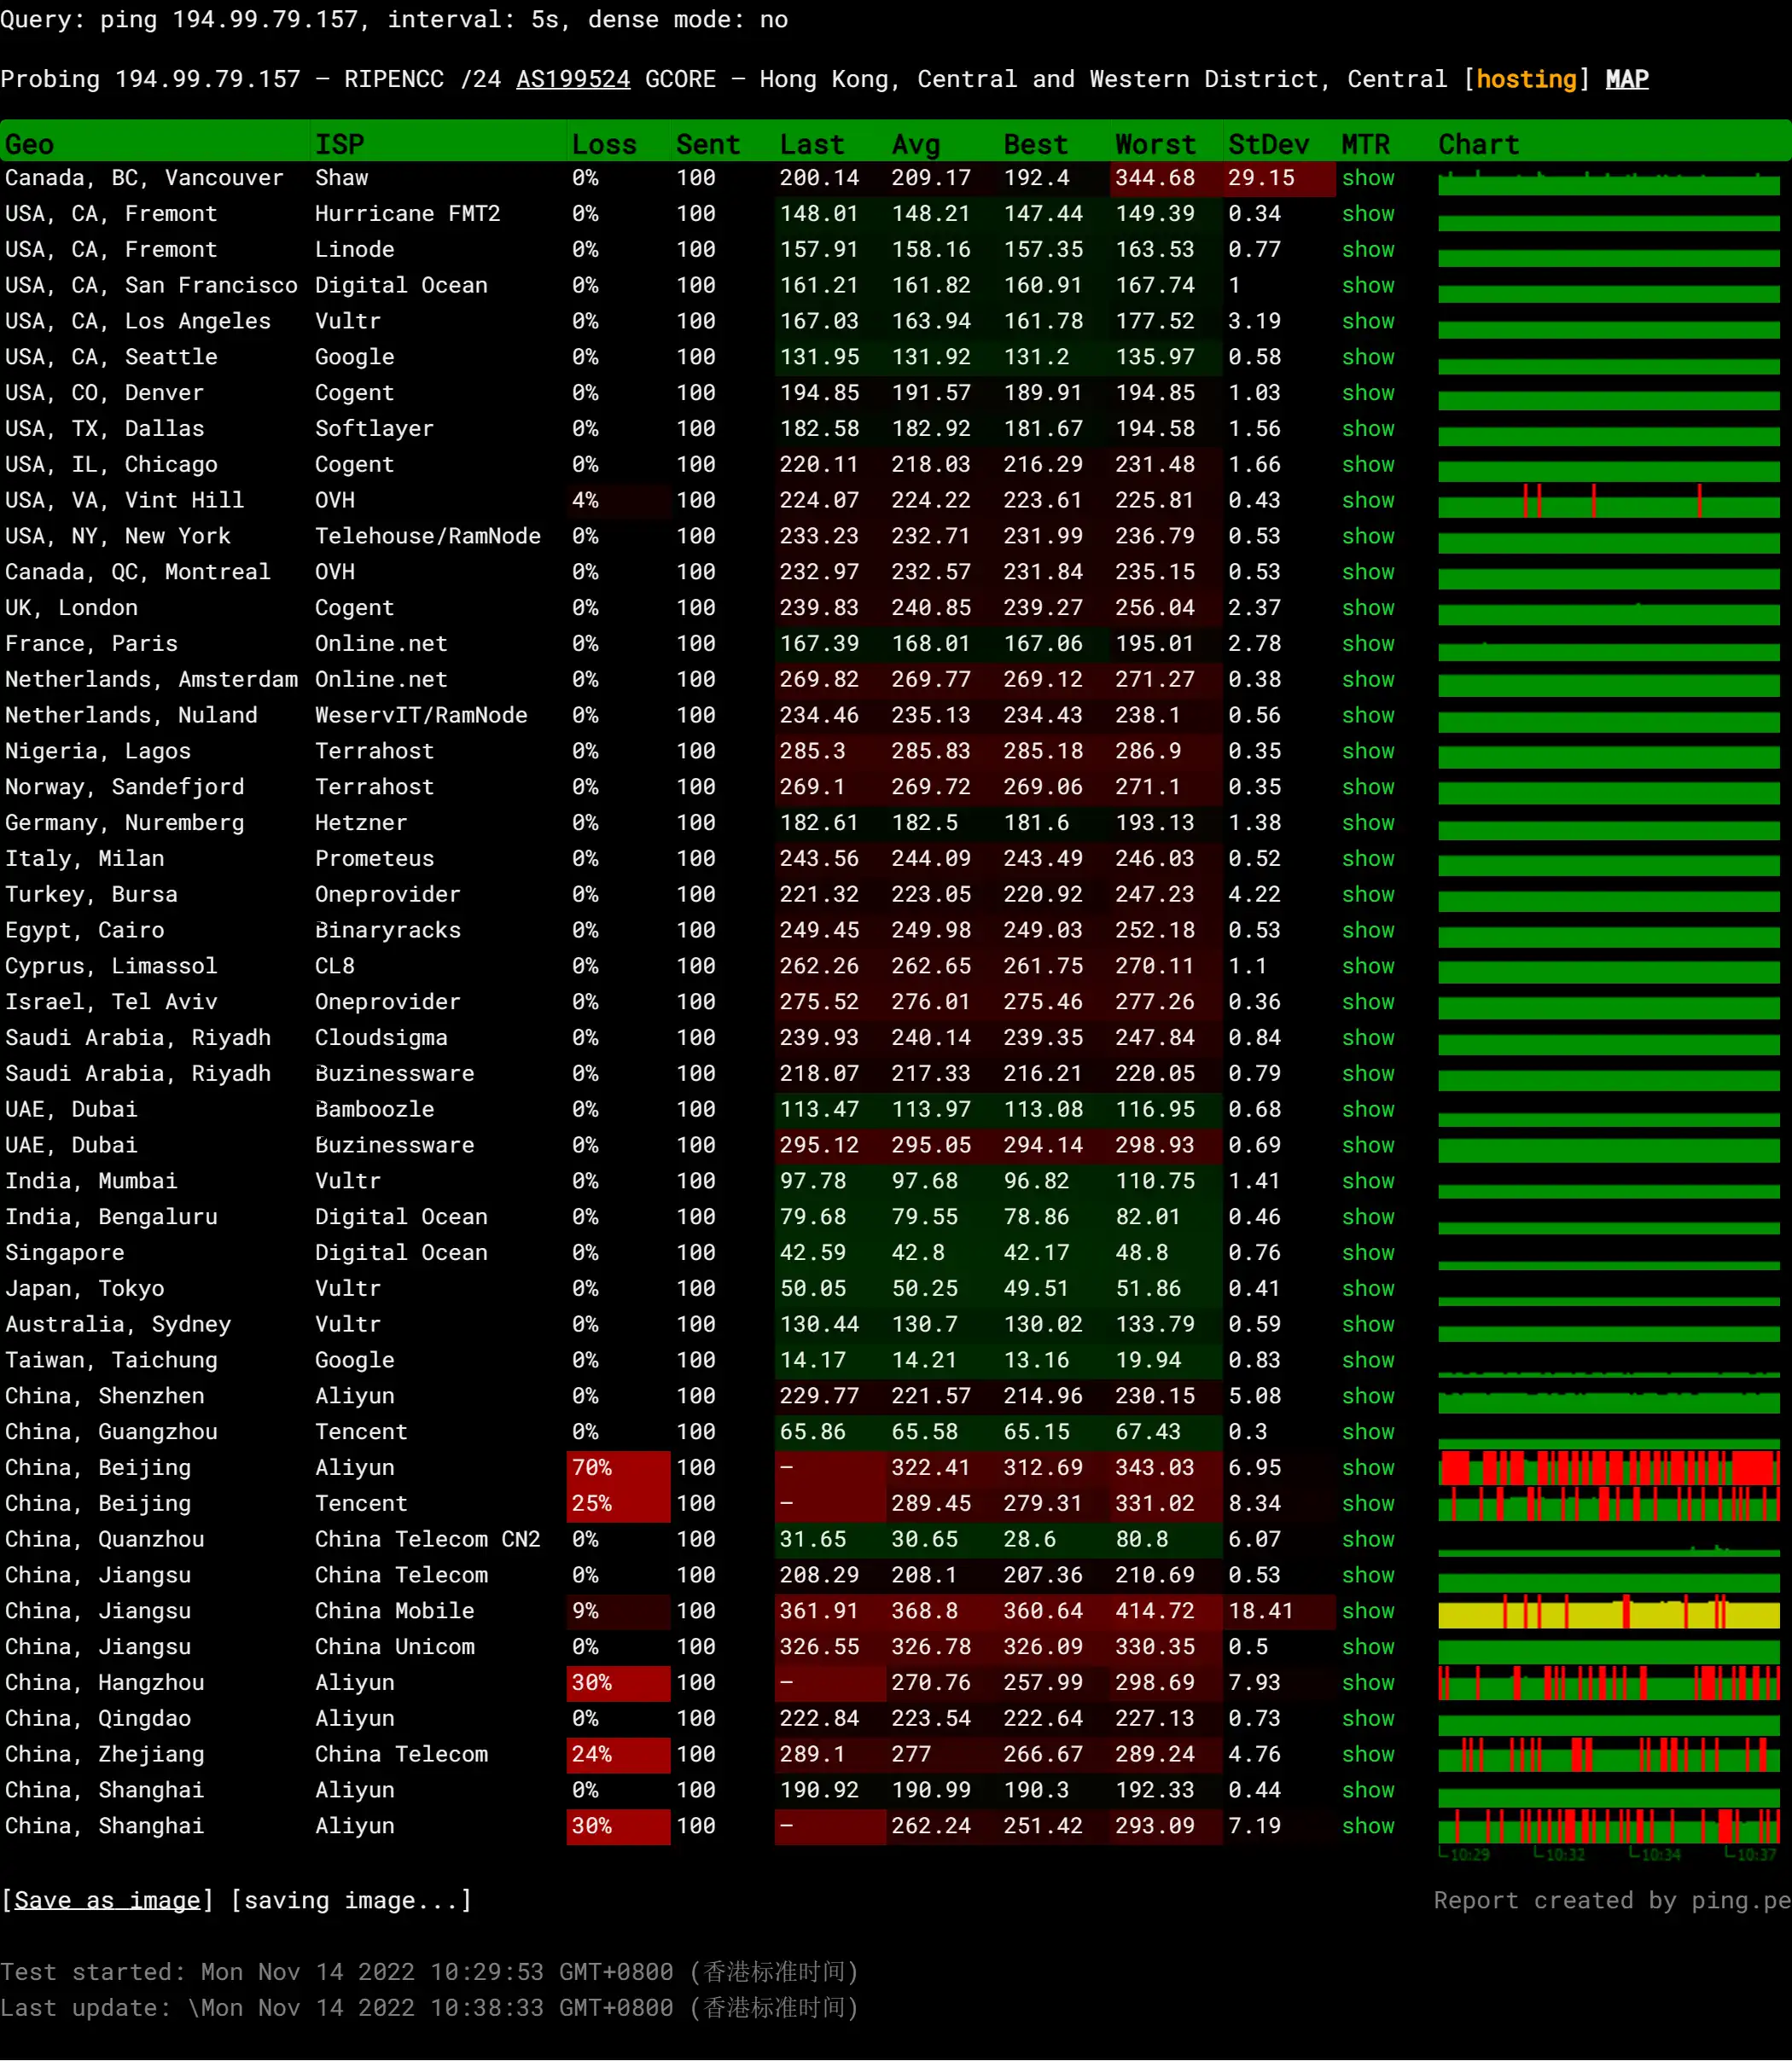This screenshot has width=1792, height=2061.
Task: Show MTR for Seattle Google row
Action: pyautogui.click(x=1368, y=357)
